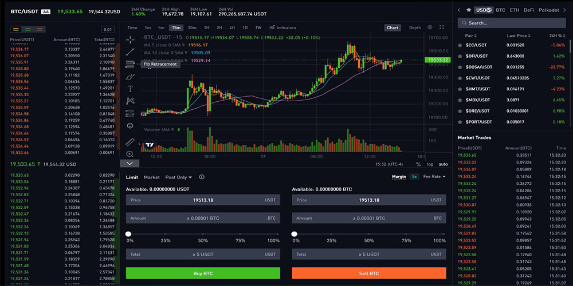Toggle auto scale on chart
Screen dimensions: 573x286
443,164
